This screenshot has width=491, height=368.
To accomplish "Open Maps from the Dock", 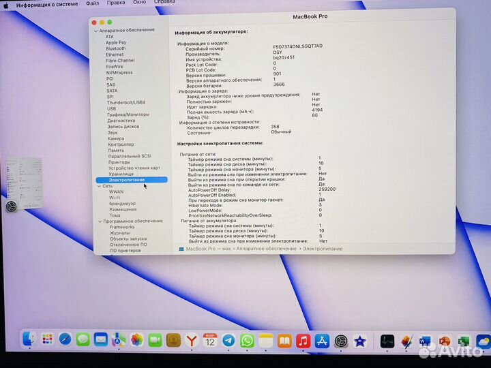I will point(119,340).
